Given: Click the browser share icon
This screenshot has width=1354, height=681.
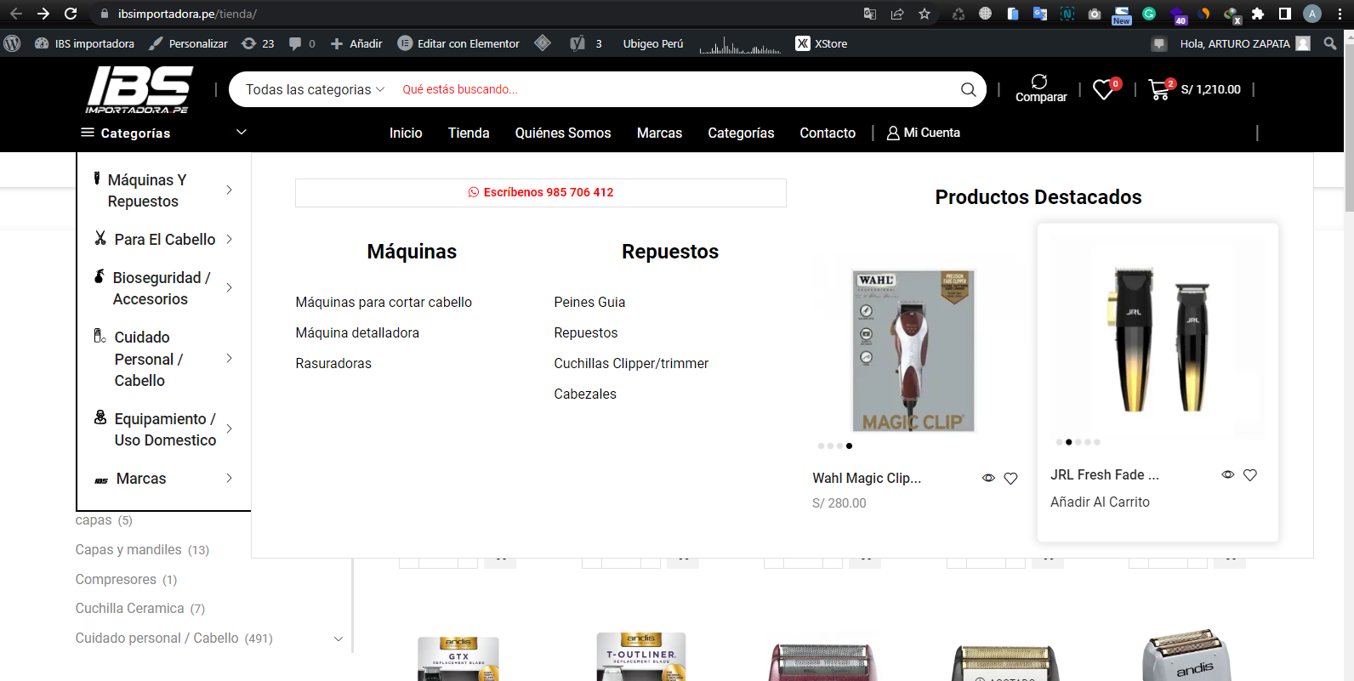Looking at the screenshot, I should coord(897,14).
